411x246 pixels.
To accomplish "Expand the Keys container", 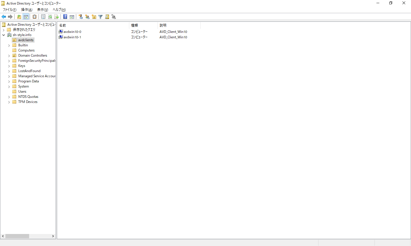I will (9, 66).
